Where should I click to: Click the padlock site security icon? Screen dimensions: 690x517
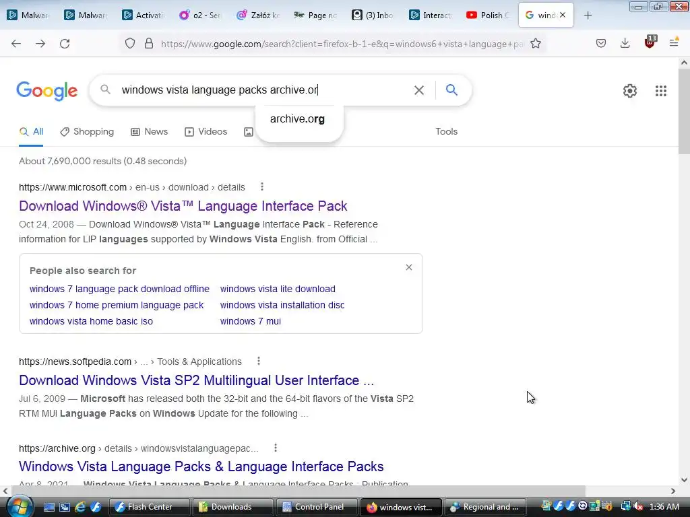pos(149,44)
